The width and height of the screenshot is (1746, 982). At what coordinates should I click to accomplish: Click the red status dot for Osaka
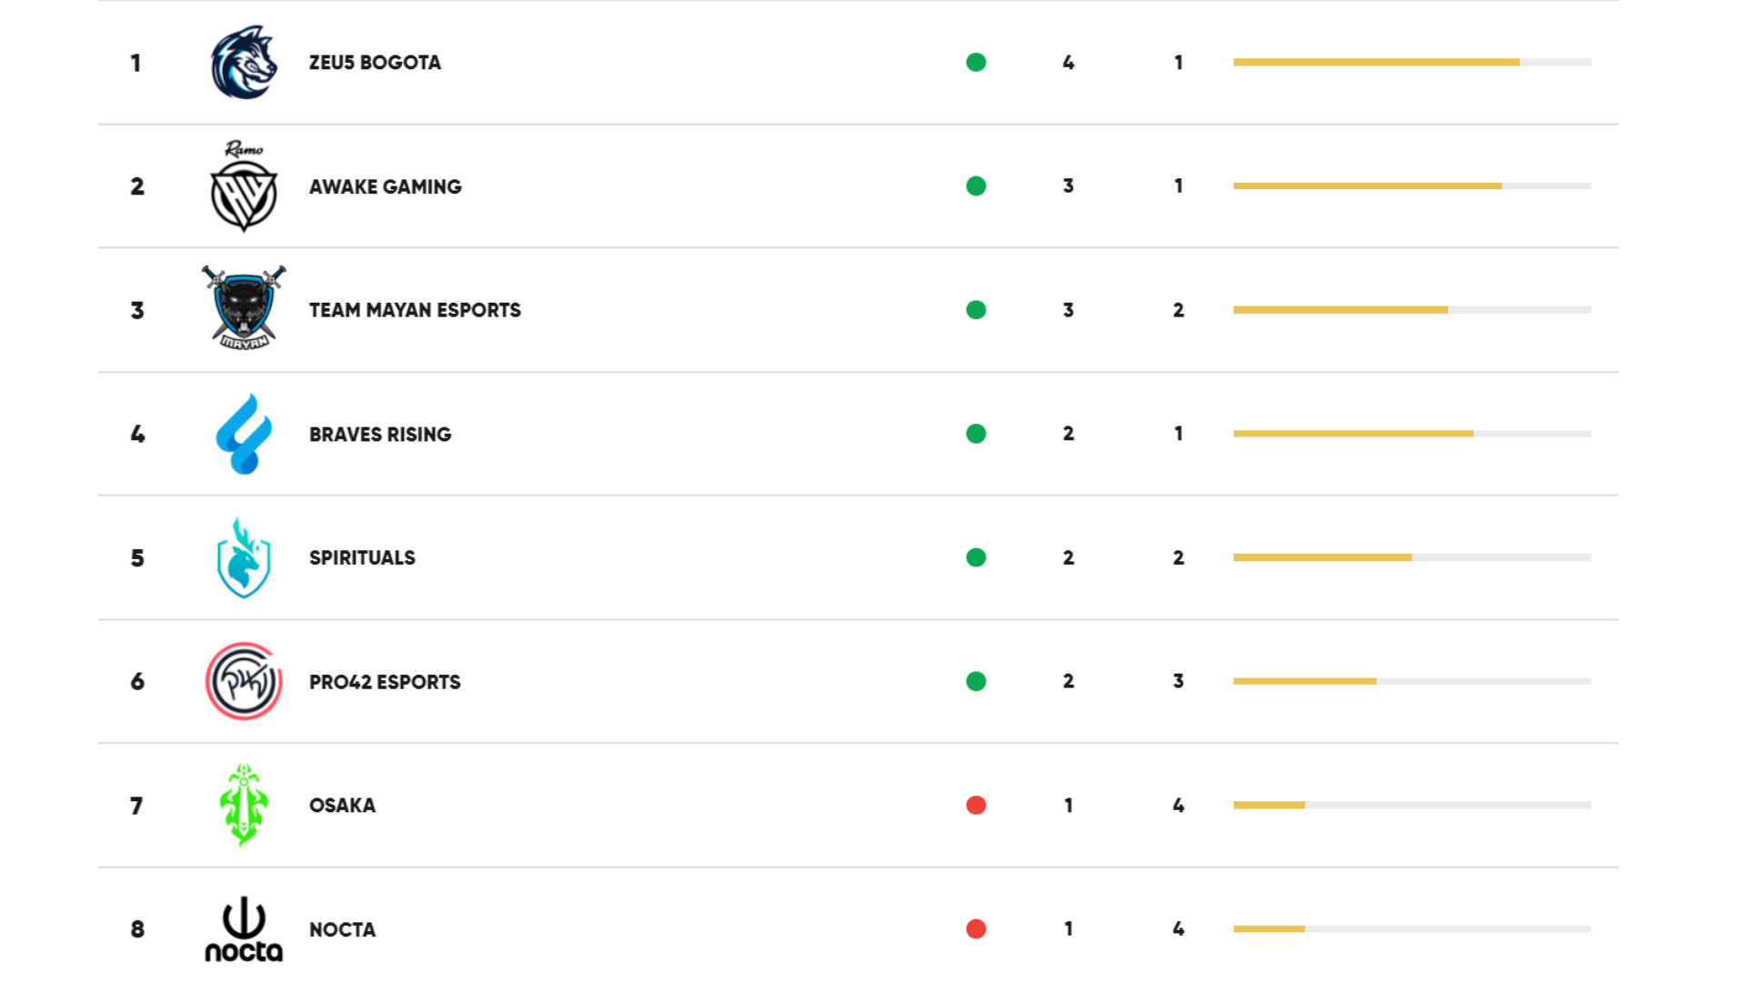(x=976, y=805)
